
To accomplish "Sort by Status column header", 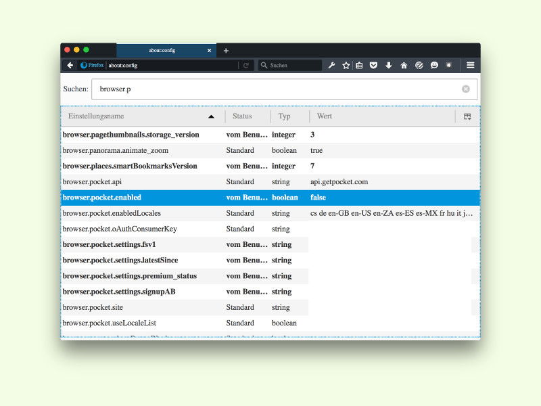I will click(248, 116).
